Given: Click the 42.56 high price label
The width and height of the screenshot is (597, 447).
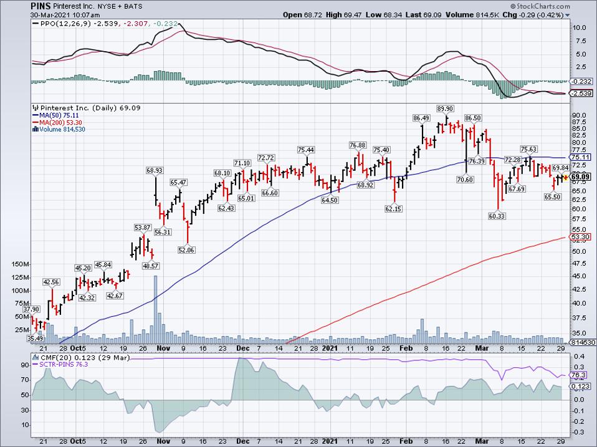Looking at the screenshot, I should point(51,282).
